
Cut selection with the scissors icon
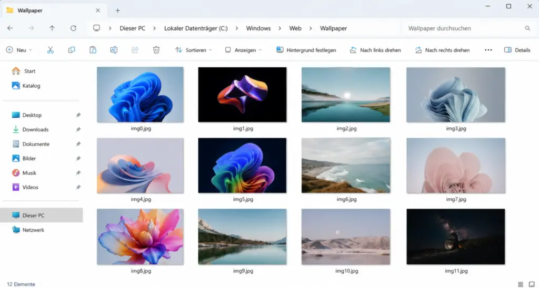pos(51,50)
